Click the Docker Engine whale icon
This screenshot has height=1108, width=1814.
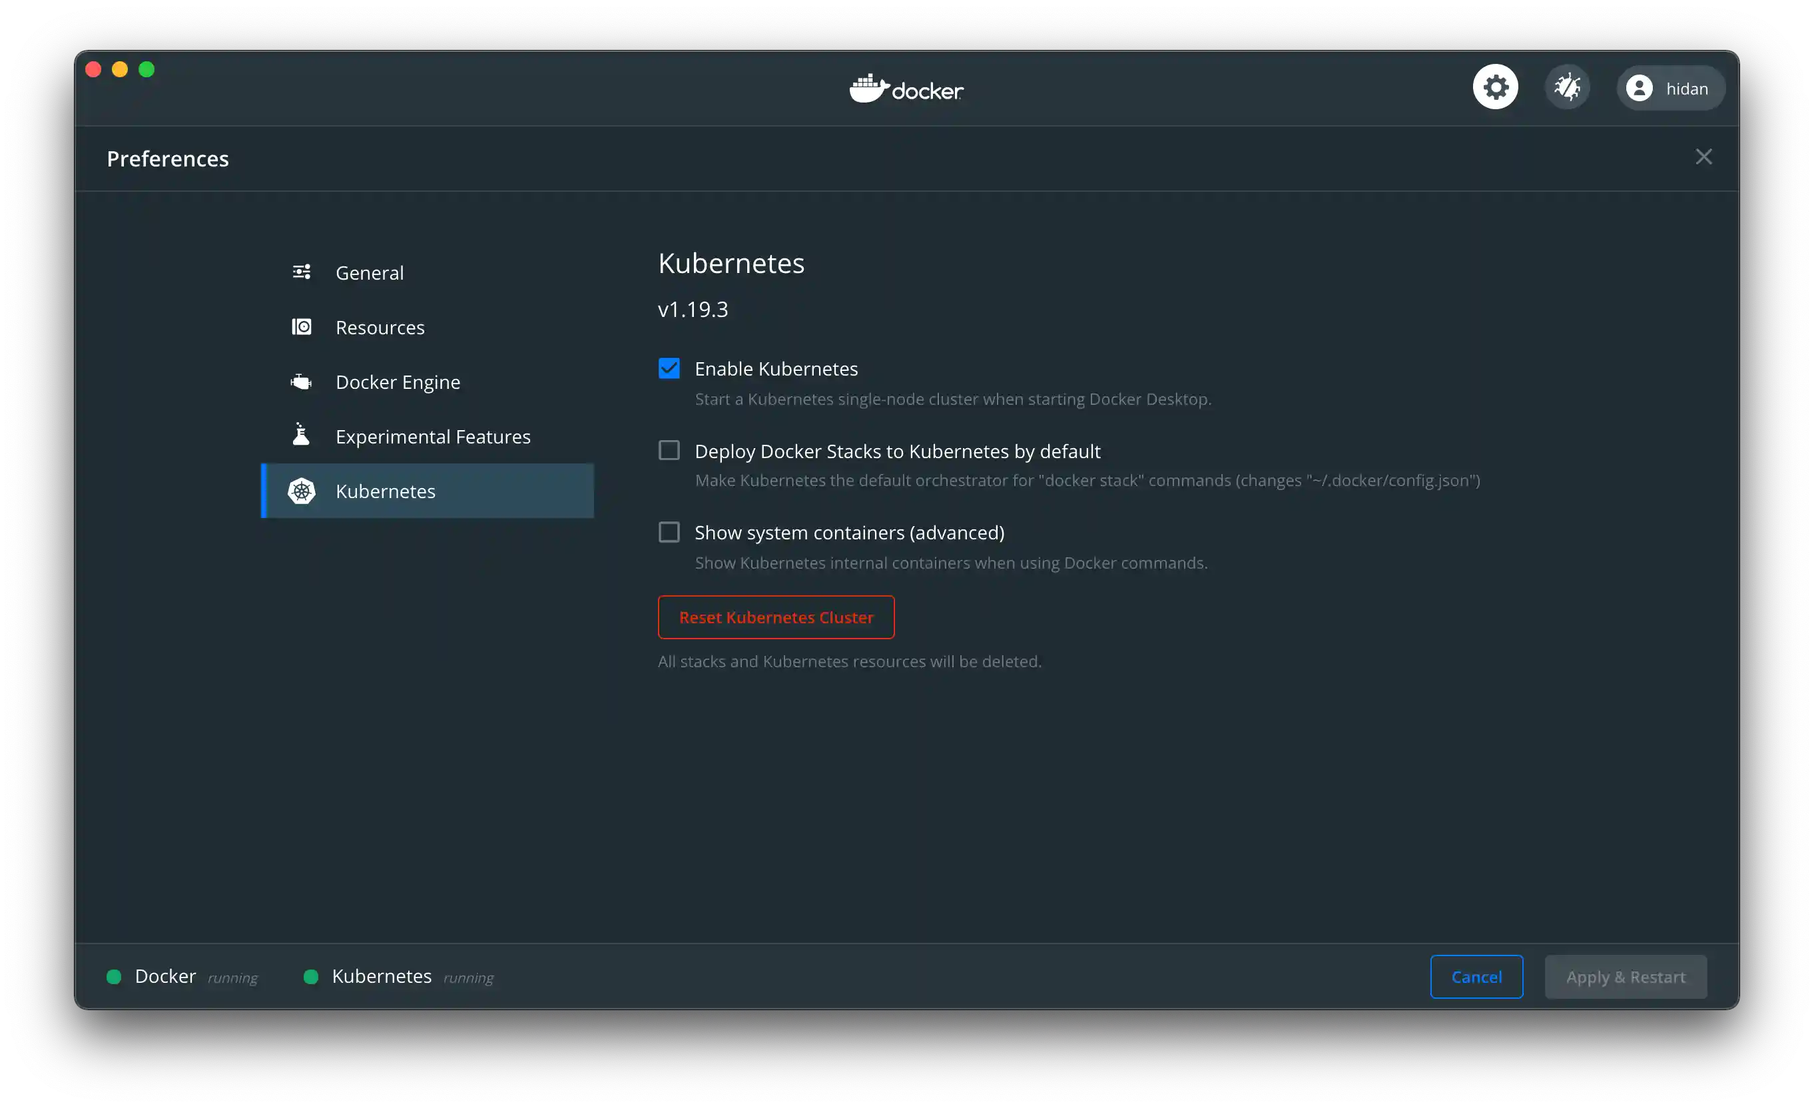301,382
